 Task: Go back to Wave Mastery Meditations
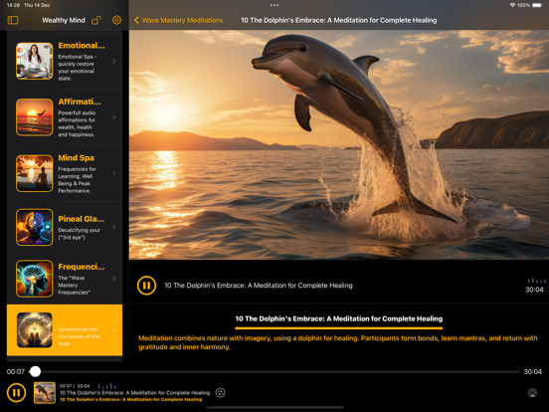coord(179,20)
